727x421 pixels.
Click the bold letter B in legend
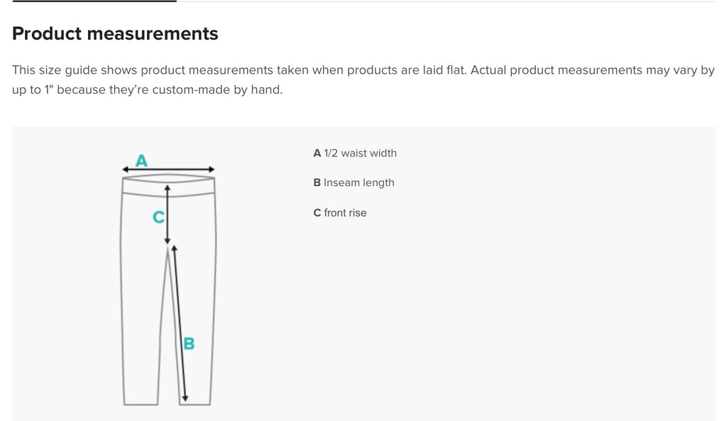317,182
